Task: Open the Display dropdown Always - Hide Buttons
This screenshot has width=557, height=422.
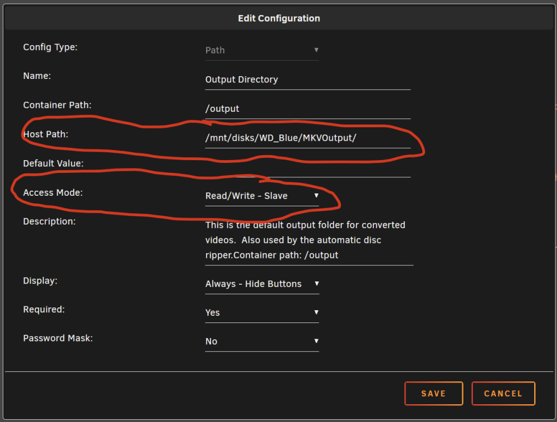Action: (262, 284)
